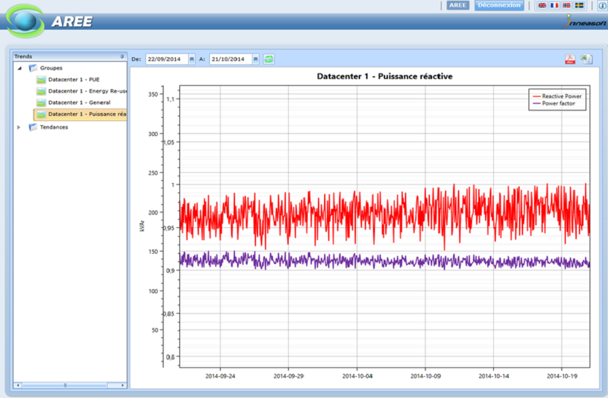Click the Inneasoft logo
The height and width of the screenshot is (398, 608).
585,22
